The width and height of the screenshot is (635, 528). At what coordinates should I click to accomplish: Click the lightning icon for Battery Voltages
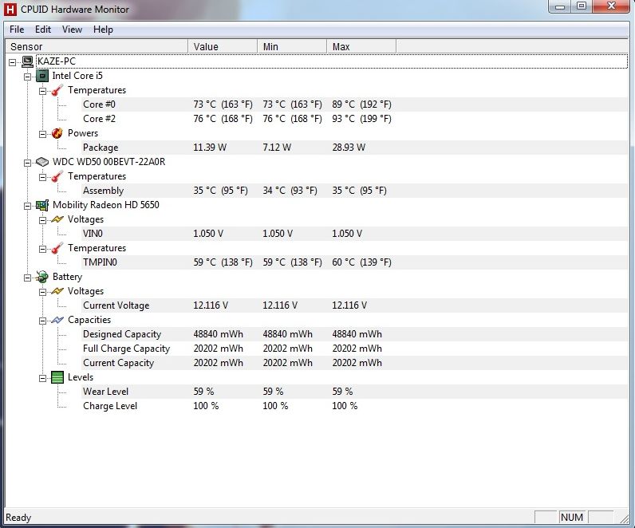tap(57, 291)
